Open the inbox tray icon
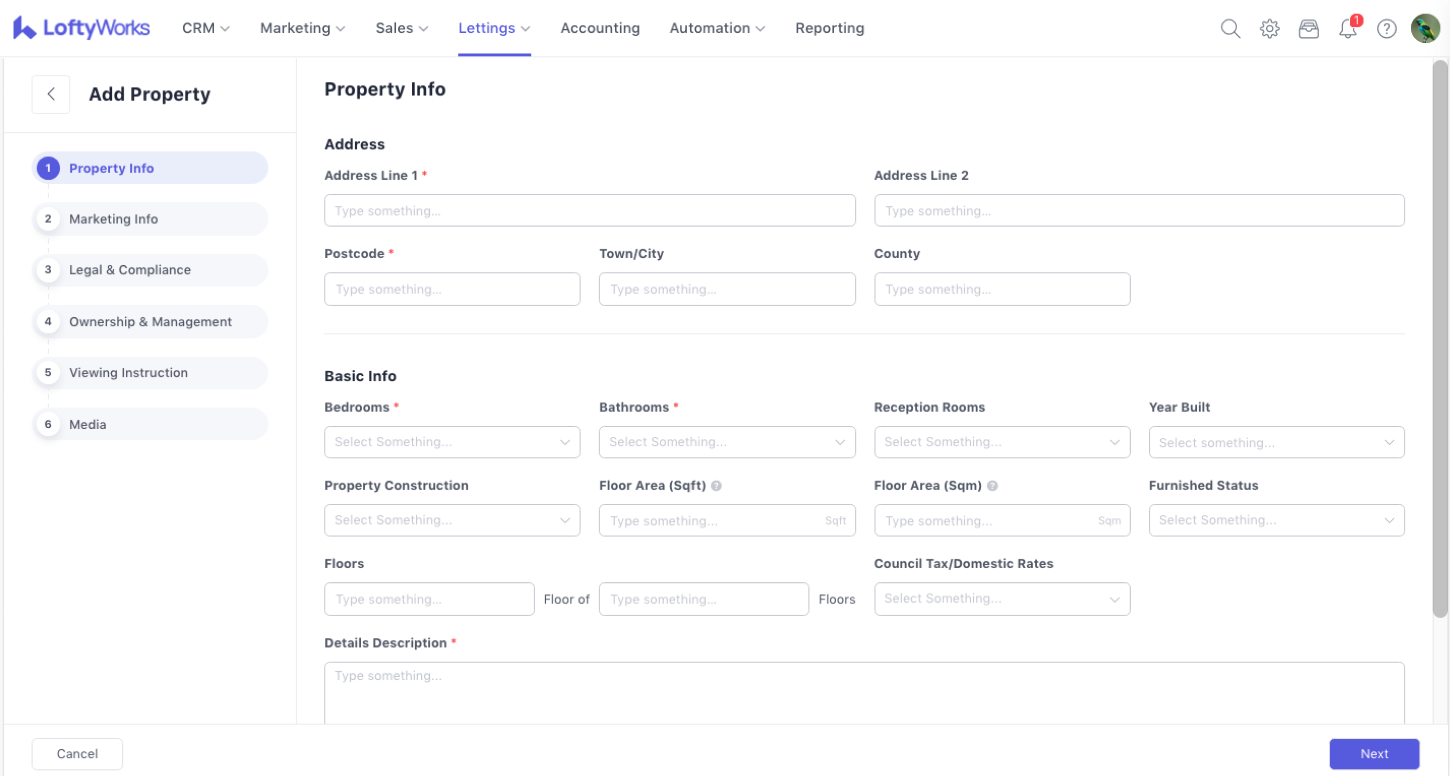 (x=1308, y=28)
